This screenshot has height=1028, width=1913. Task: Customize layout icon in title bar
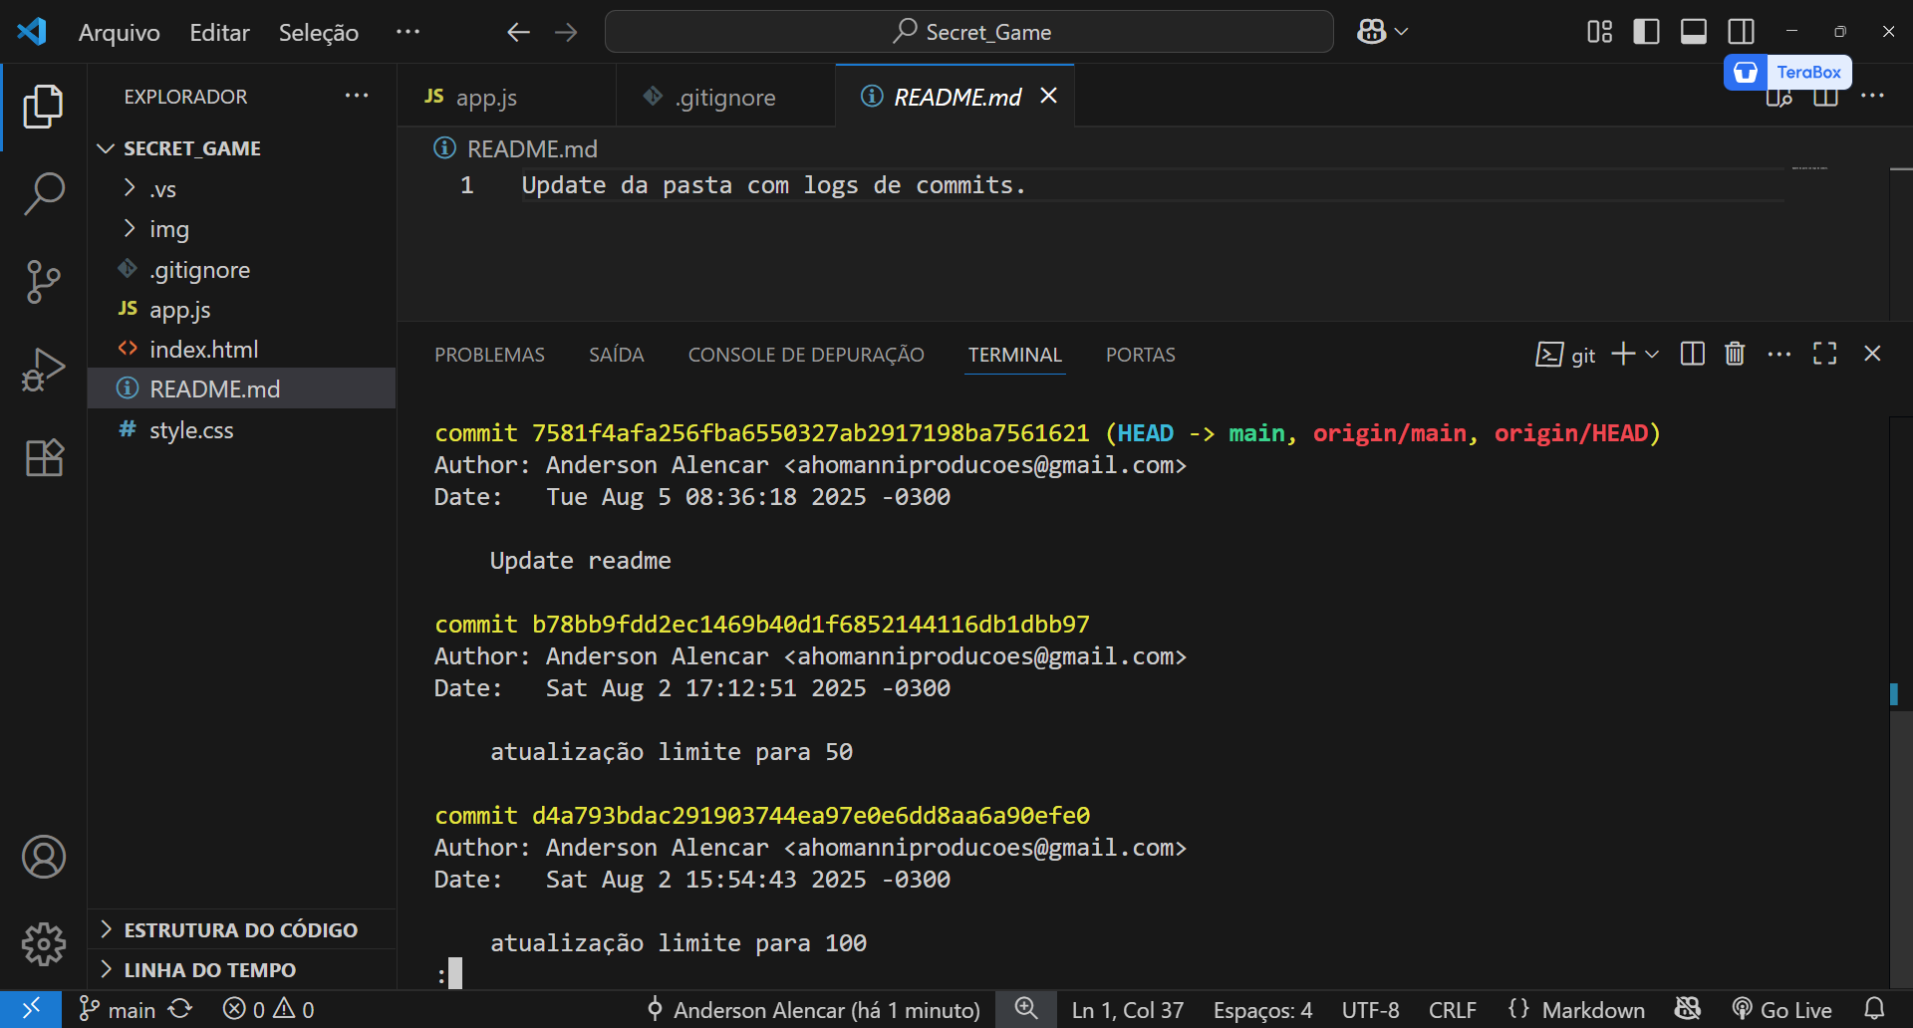1599,32
